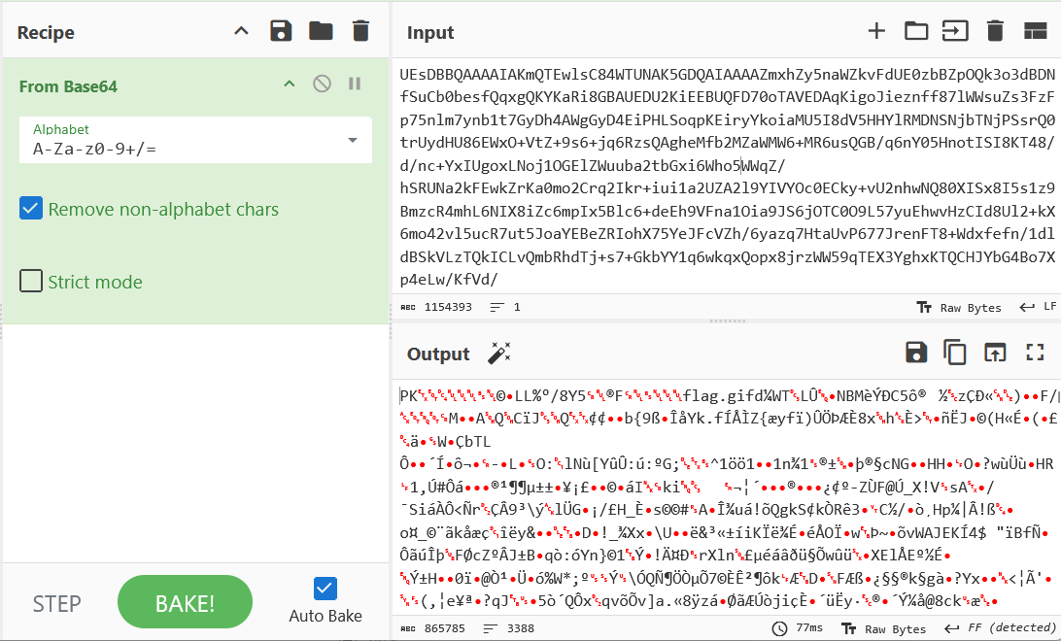Click the Input panel title
The width and height of the screenshot is (1061, 641).
click(430, 32)
